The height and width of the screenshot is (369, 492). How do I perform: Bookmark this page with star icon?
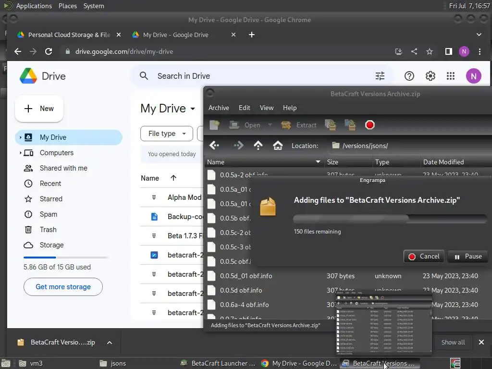click(x=430, y=51)
